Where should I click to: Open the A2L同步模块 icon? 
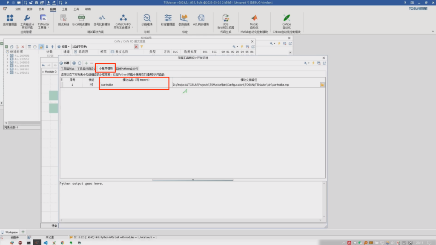(201, 20)
